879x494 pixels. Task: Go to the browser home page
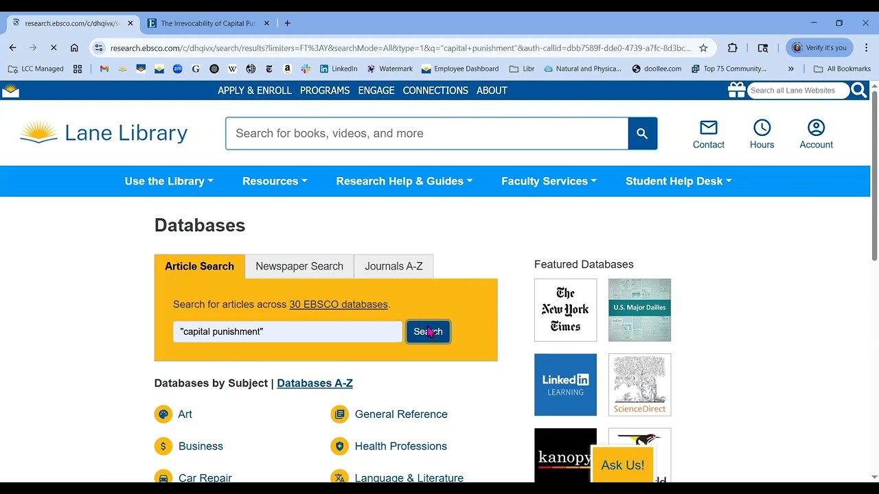click(x=74, y=48)
